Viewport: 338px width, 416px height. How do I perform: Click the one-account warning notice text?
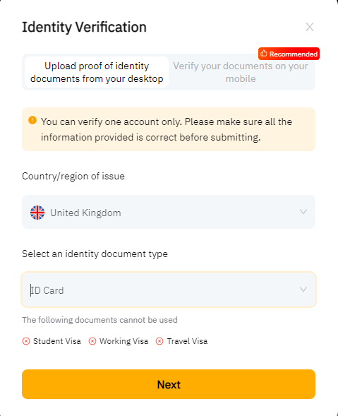(167, 129)
